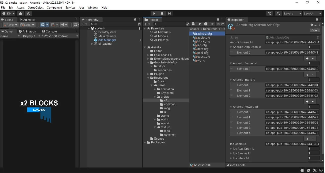Click auto lighting icon in status bar
The height and width of the screenshot is (173, 325).
click(315, 170)
